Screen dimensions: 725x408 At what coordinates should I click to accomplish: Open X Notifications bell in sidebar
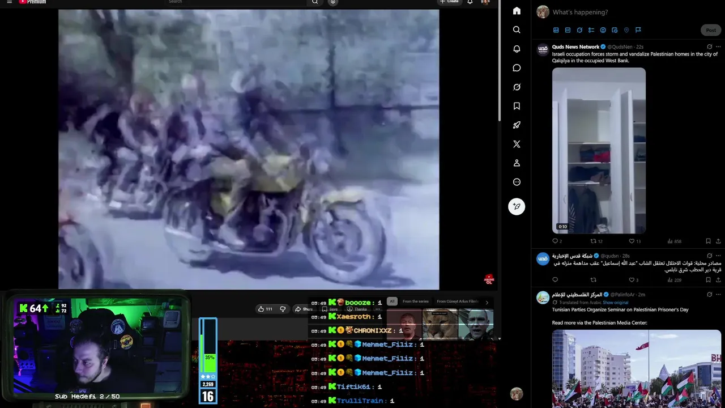tap(517, 49)
